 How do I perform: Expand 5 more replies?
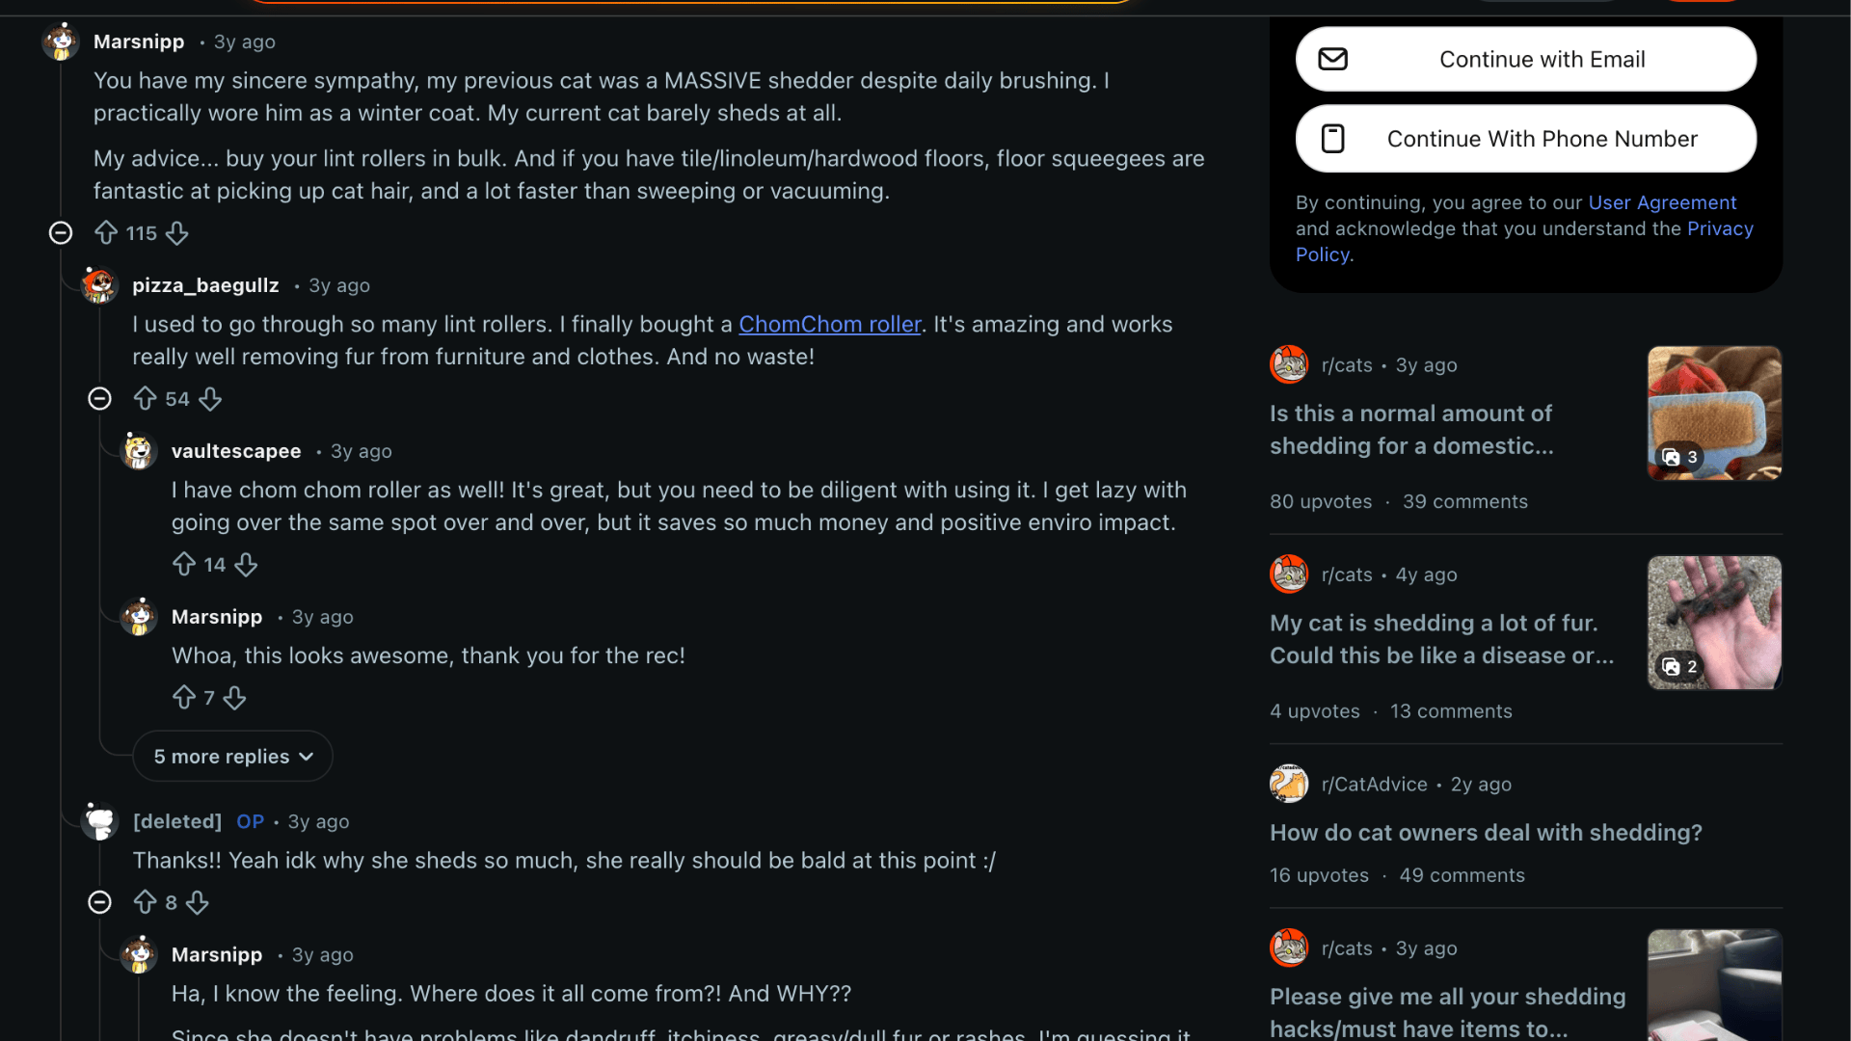[232, 757]
